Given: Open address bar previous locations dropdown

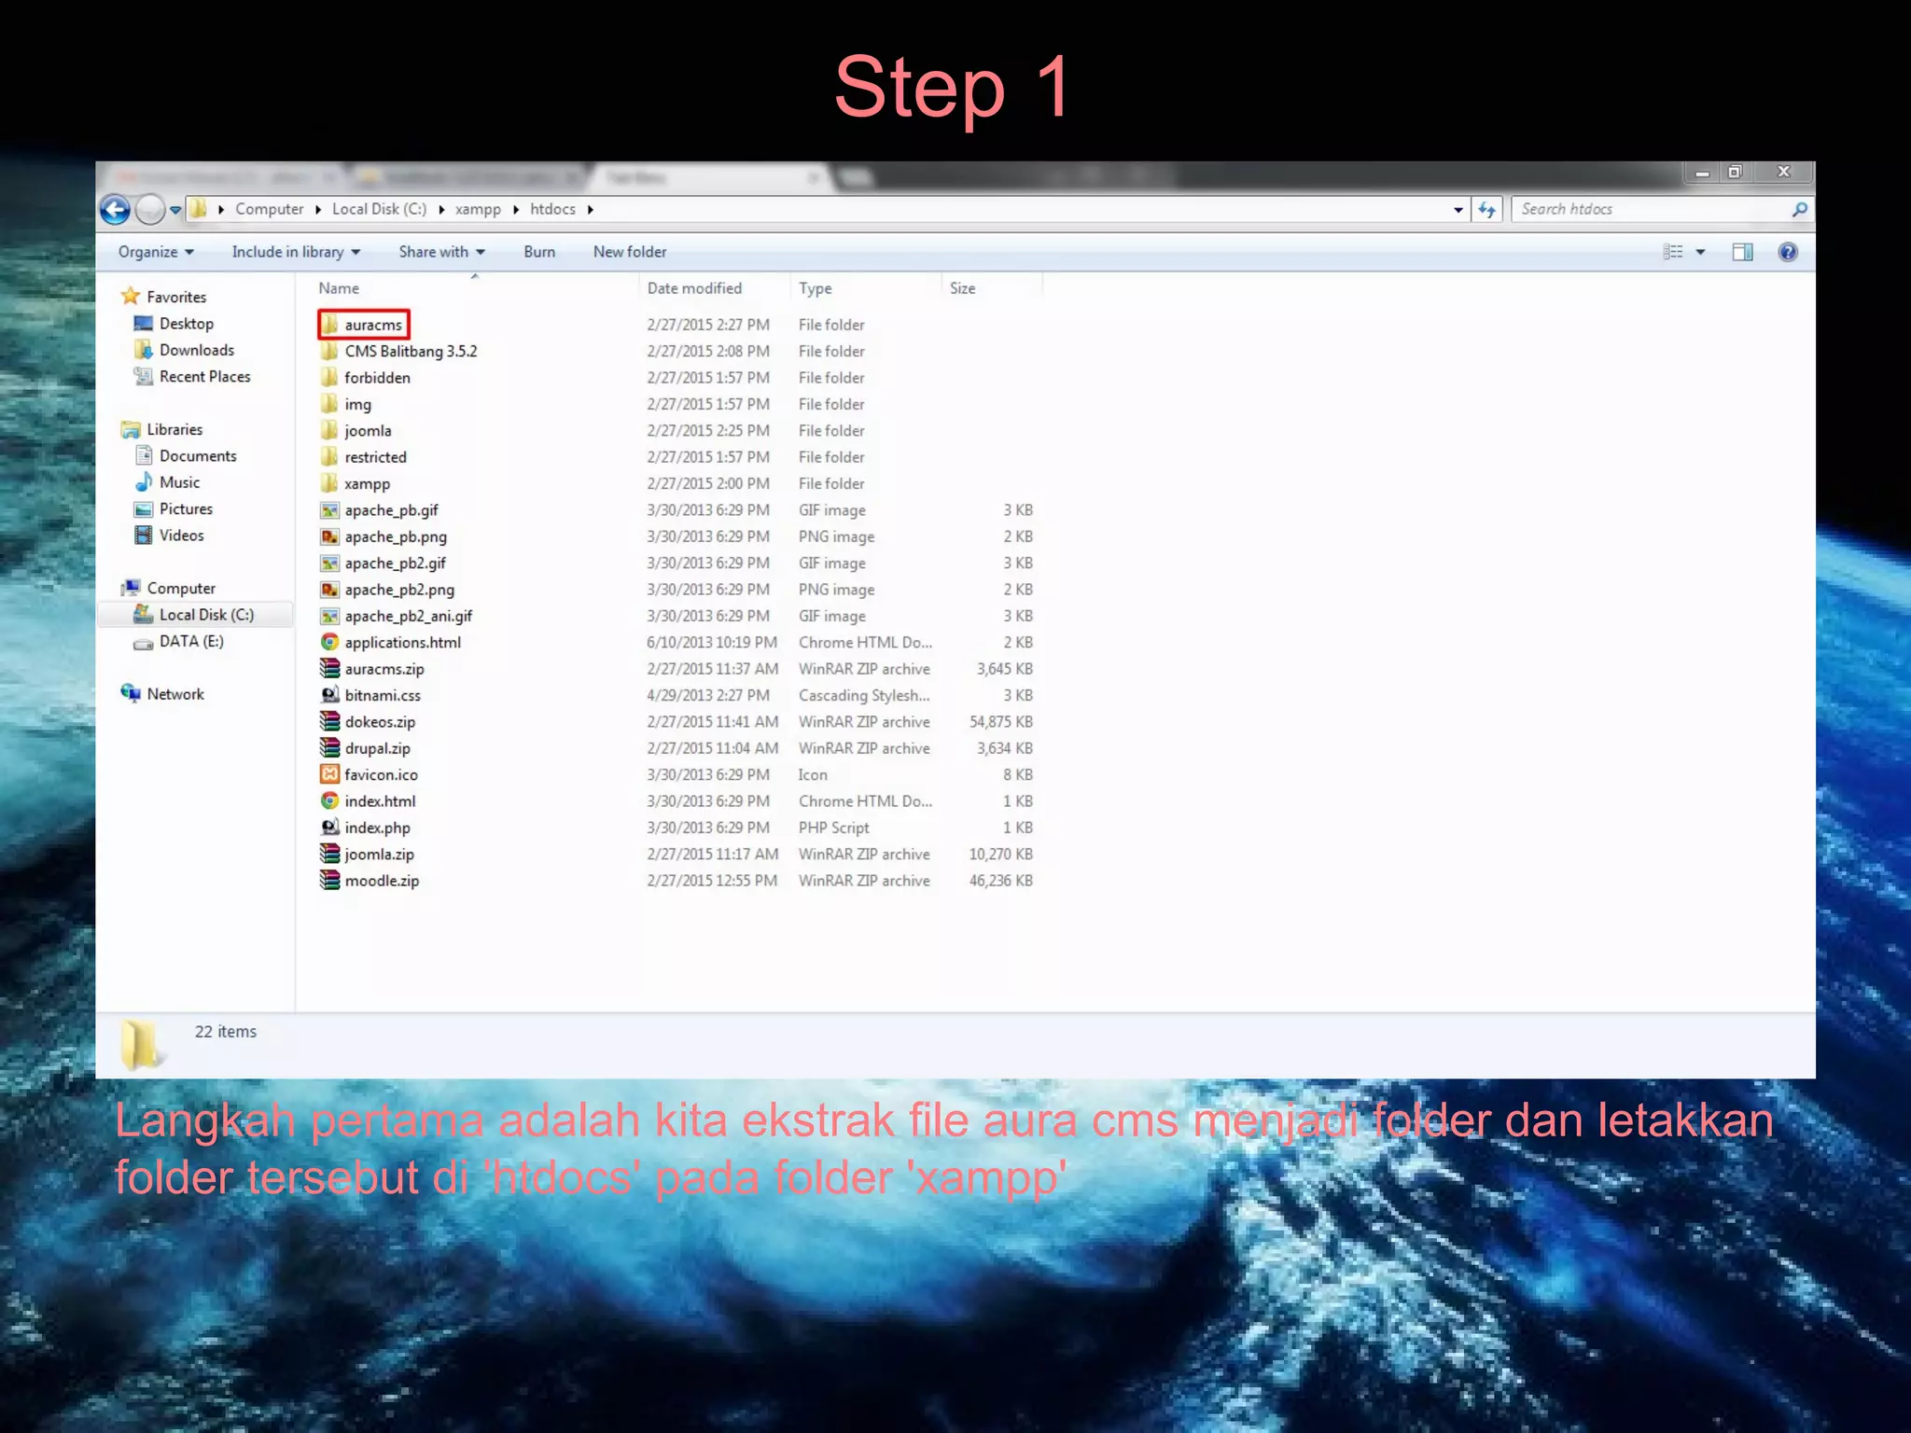Looking at the screenshot, I should [x=1458, y=210].
